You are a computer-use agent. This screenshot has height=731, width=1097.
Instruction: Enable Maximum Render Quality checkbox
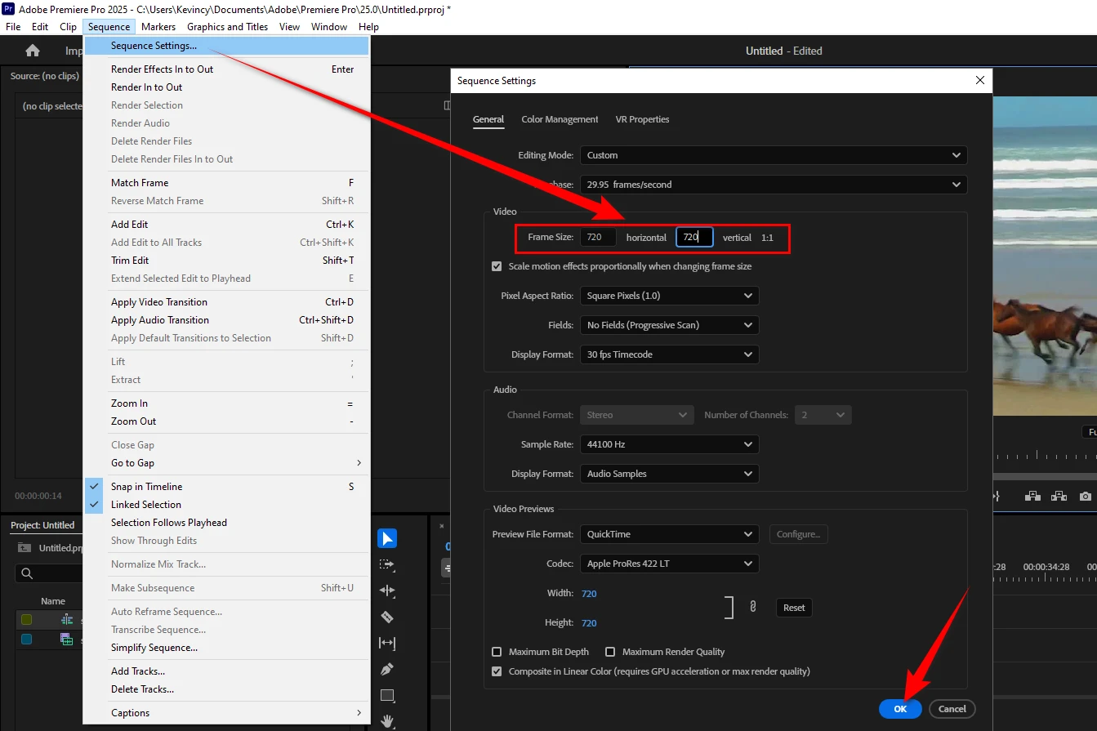click(x=610, y=652)
